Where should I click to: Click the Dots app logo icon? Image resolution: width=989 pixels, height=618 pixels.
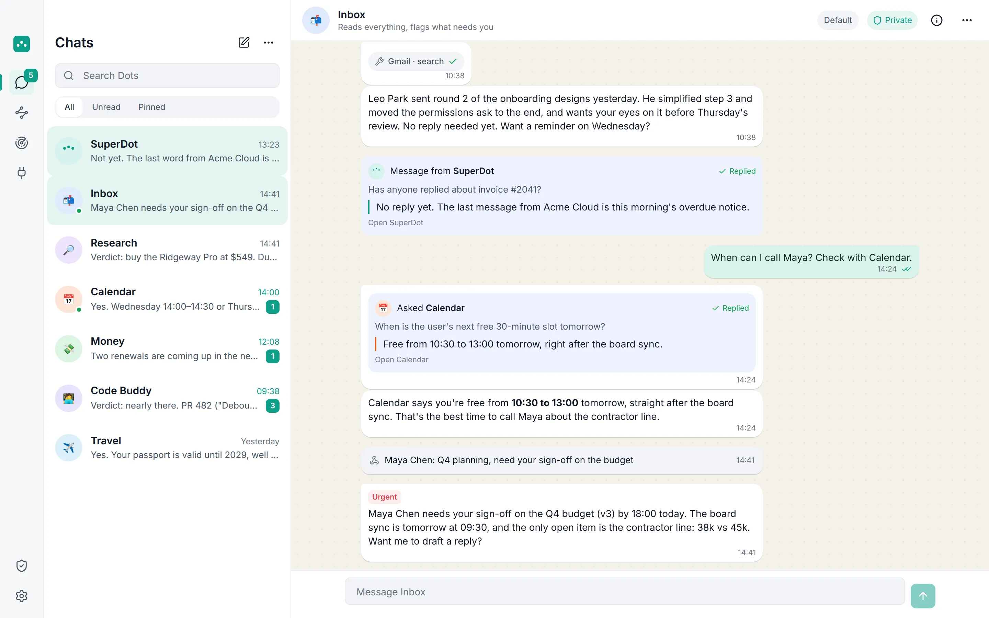coord(21,44)
